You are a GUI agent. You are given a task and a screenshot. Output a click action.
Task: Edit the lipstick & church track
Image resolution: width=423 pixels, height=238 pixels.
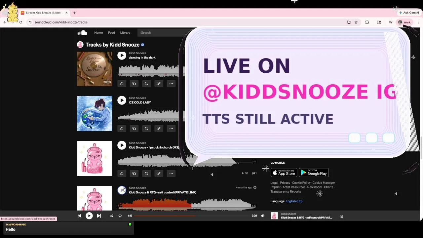pos(159,174)
